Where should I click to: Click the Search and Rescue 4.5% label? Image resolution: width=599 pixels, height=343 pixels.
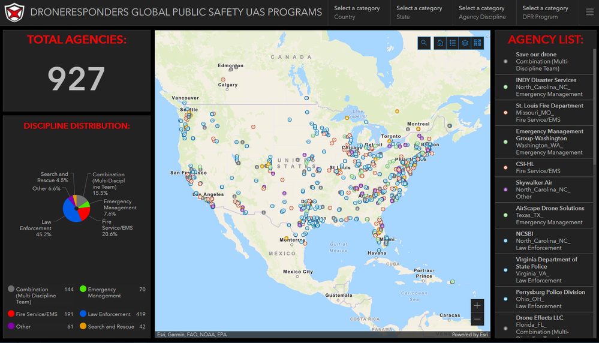pos(53,177)
